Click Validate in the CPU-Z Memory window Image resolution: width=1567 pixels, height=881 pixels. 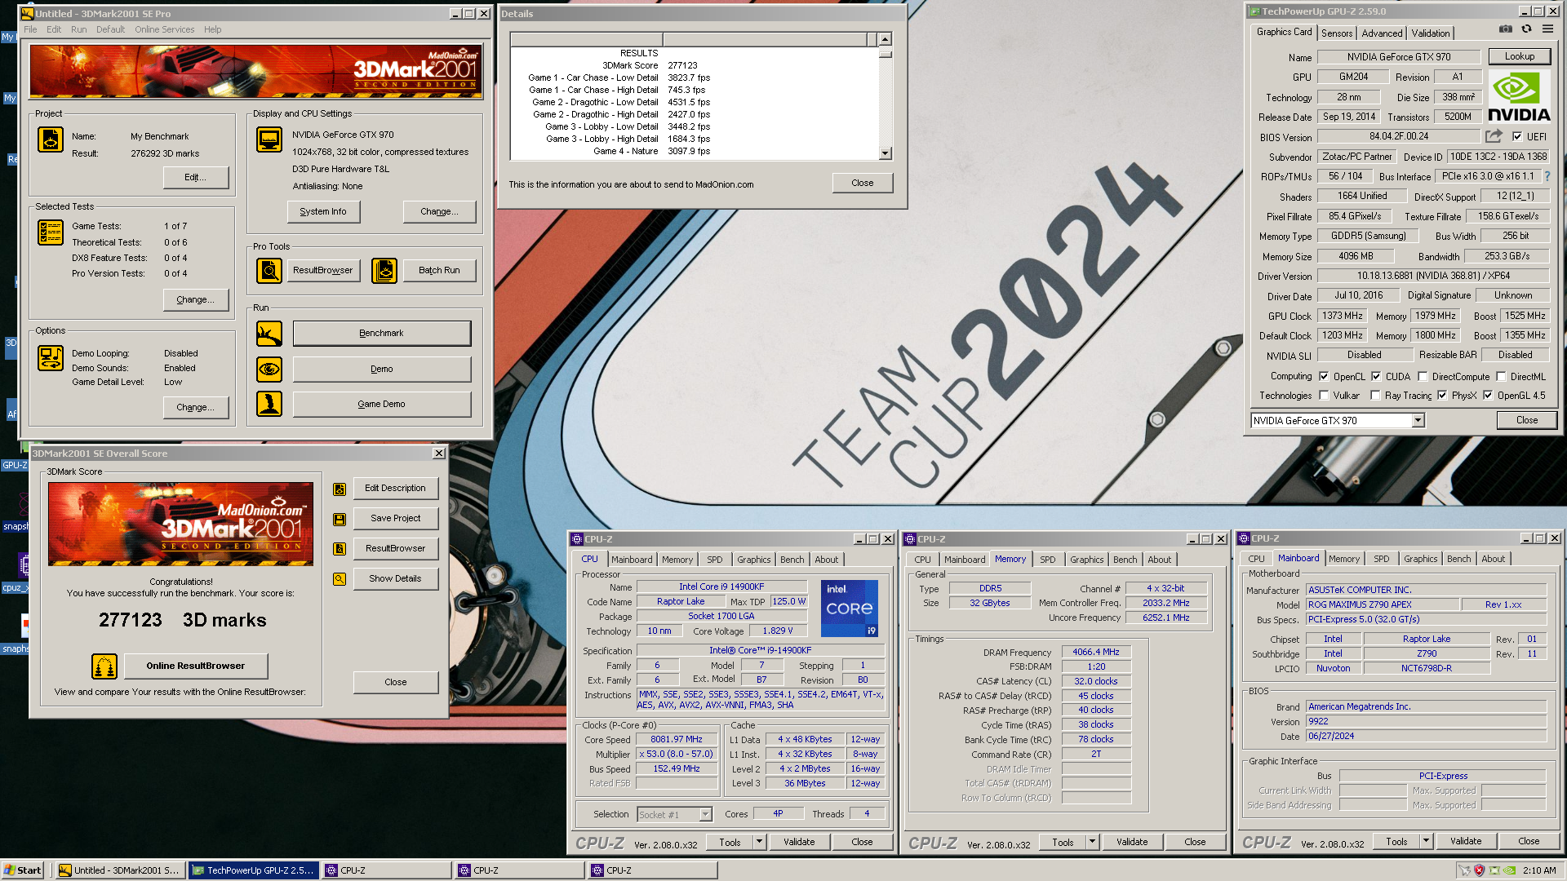point(1132,842)
